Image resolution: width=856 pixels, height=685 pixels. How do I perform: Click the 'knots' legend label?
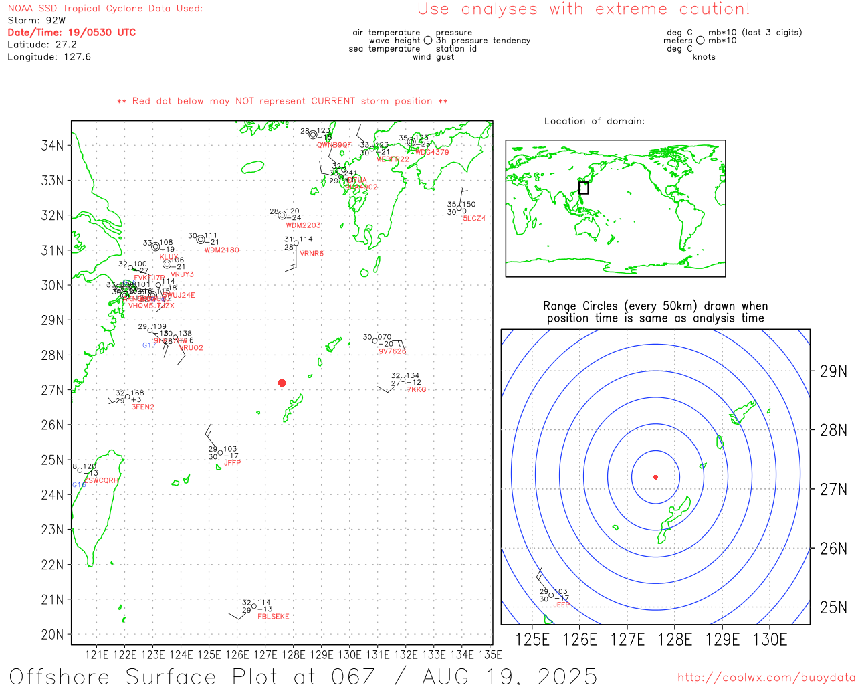[704, 57]
